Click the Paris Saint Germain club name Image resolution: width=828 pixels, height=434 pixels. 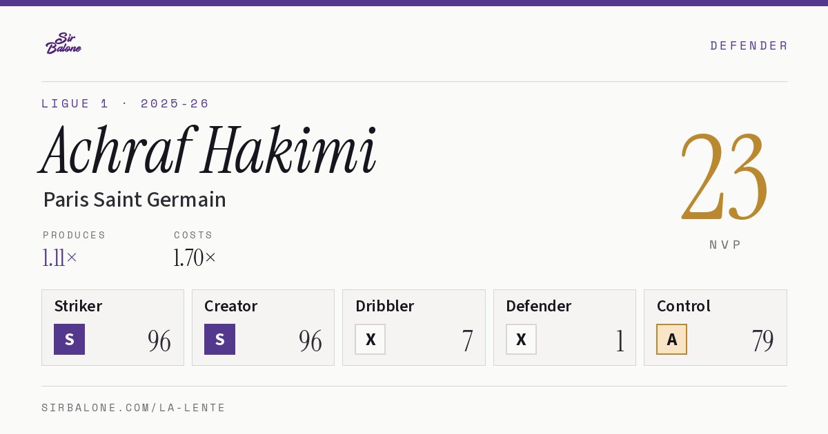[135, 200]
